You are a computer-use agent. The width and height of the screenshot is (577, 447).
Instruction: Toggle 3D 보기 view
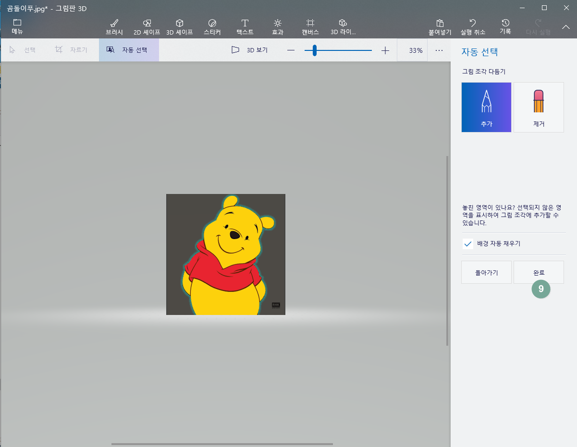coord(249,50)
